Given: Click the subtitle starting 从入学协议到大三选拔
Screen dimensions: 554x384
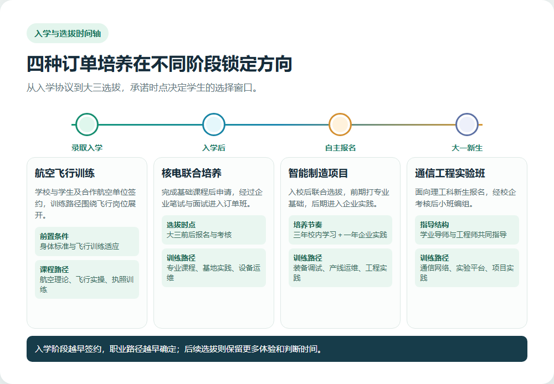Looking at the screenshot, I should pos(142,87).
